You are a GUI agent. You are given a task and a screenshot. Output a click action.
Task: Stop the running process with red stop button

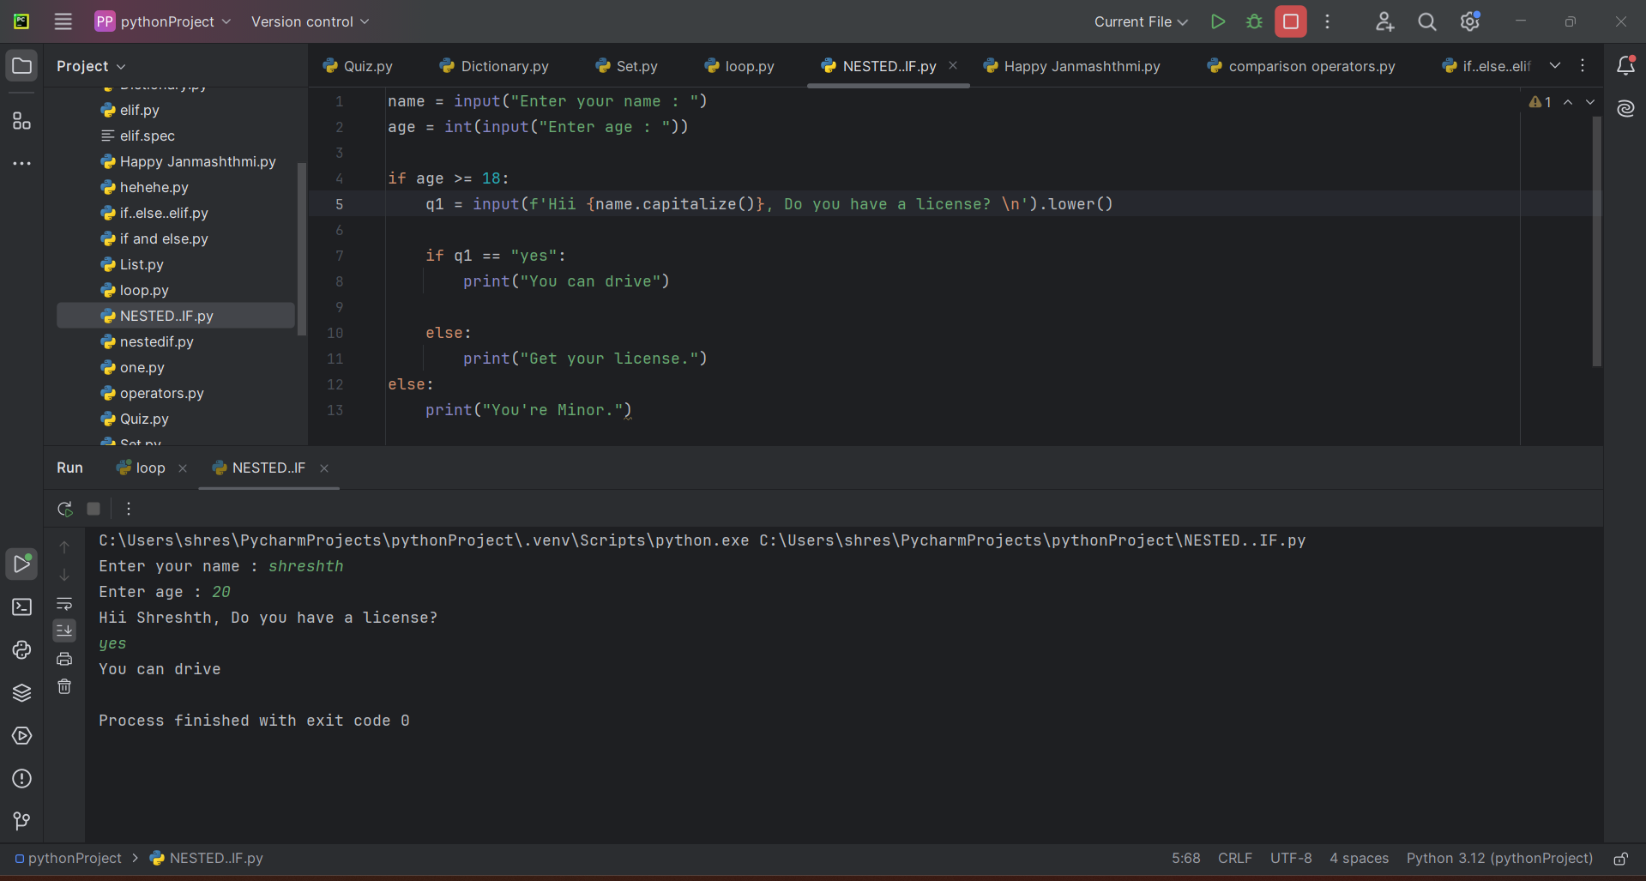pos(1290,21)
